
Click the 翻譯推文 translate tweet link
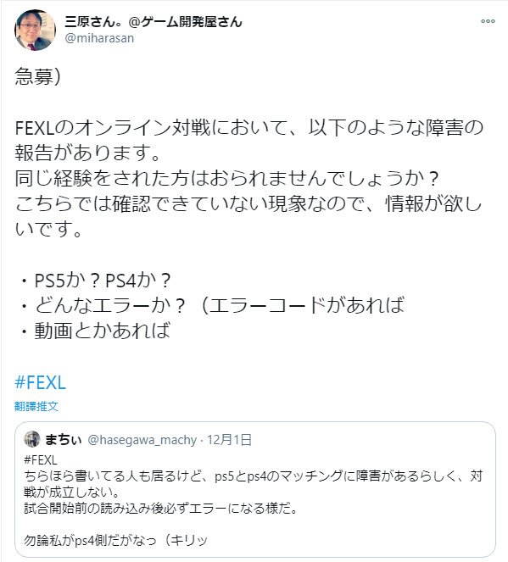36,406
